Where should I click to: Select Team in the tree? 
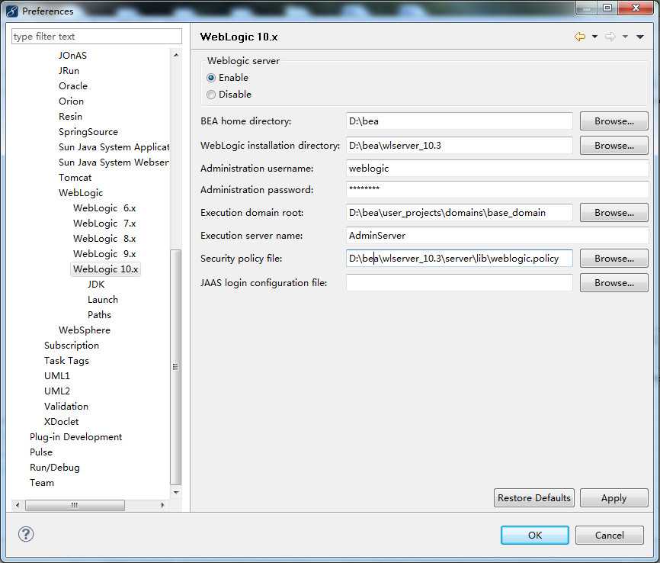[42, 482]
